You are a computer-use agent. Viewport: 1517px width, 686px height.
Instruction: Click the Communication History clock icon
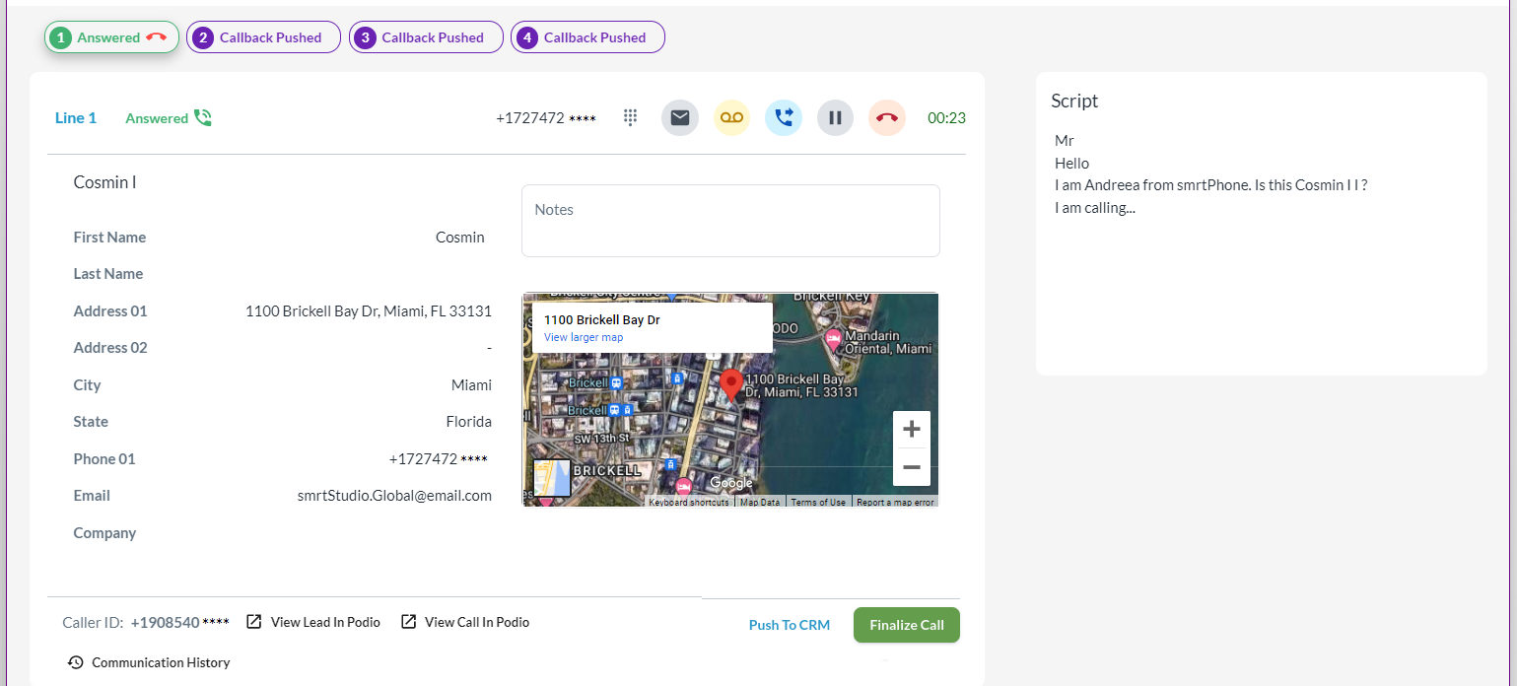tap(75, 662)
